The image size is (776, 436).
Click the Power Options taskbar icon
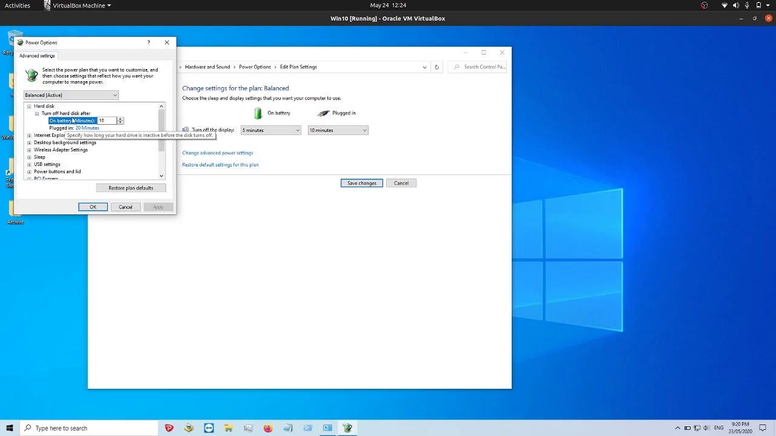point(347,428)
